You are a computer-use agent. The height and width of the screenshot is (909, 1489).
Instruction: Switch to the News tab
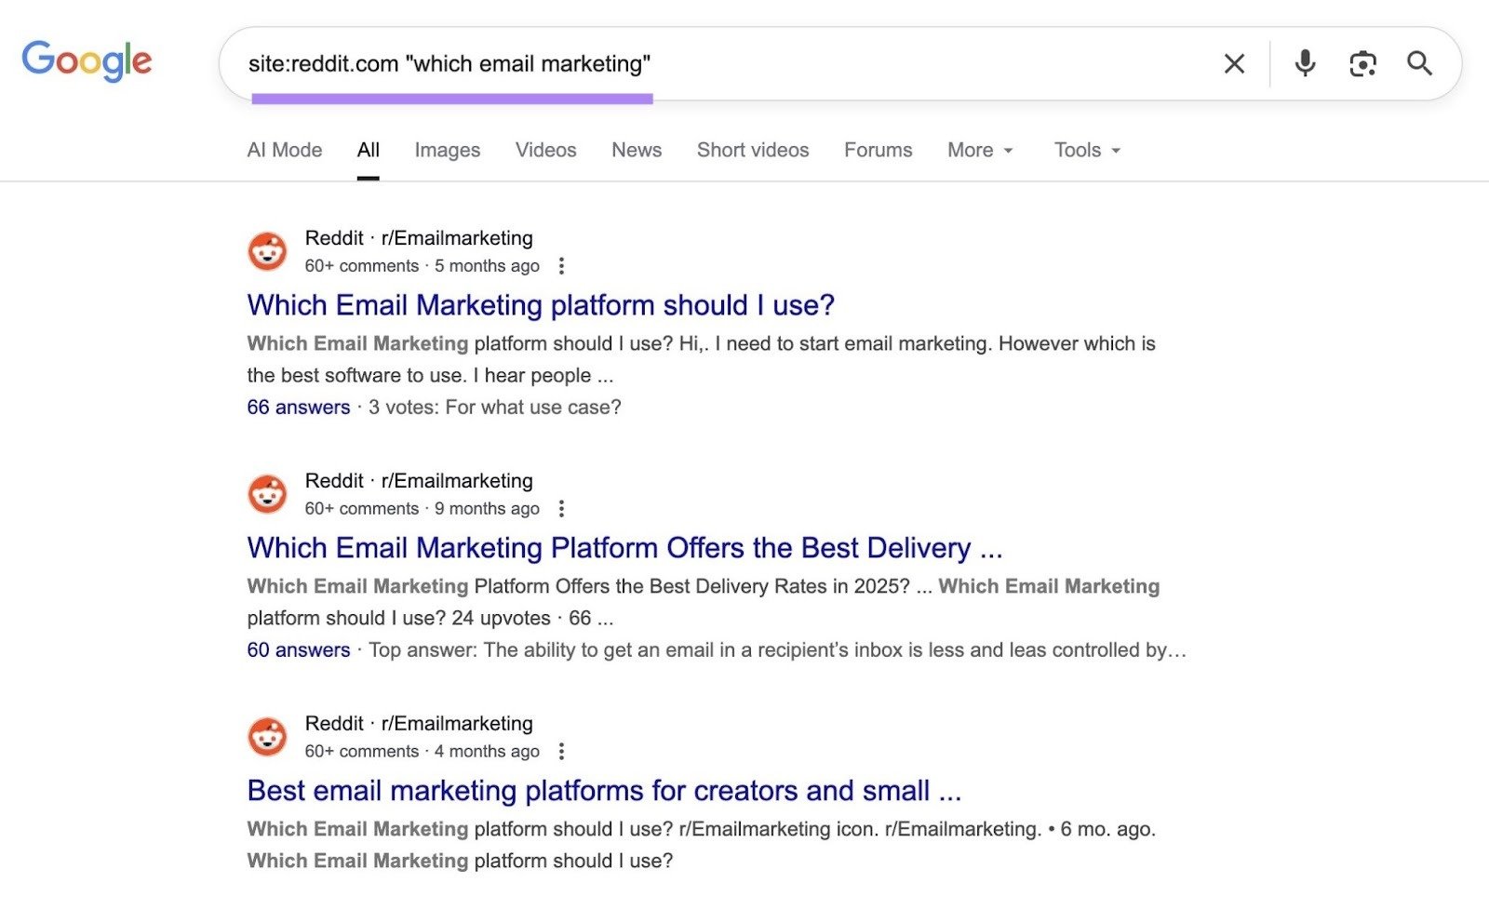[636, 150]
